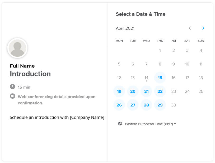This screenshot has height=163, width=215.
Task: Click today's date 14 with dot
Action: 146,78
